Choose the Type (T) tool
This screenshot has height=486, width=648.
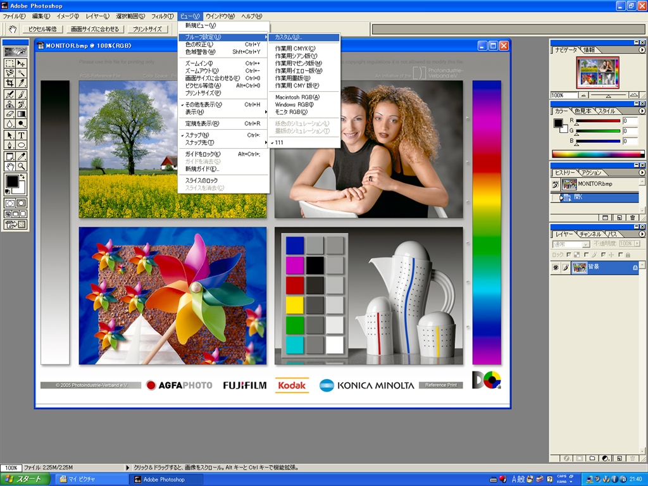[x=22, y=135]
